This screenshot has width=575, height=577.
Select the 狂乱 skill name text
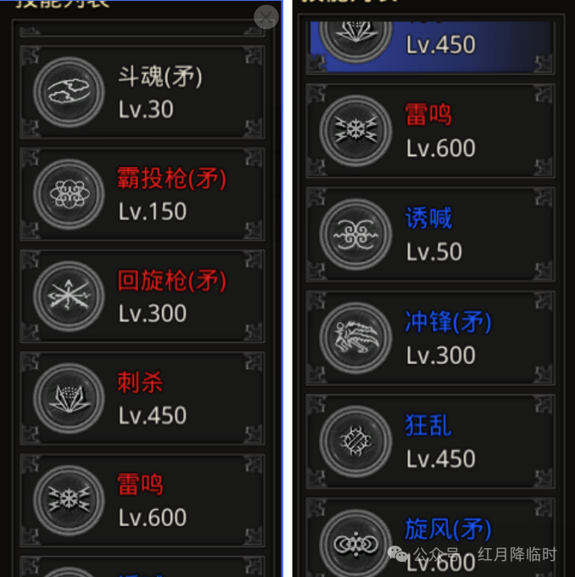(x=428, y=425)
